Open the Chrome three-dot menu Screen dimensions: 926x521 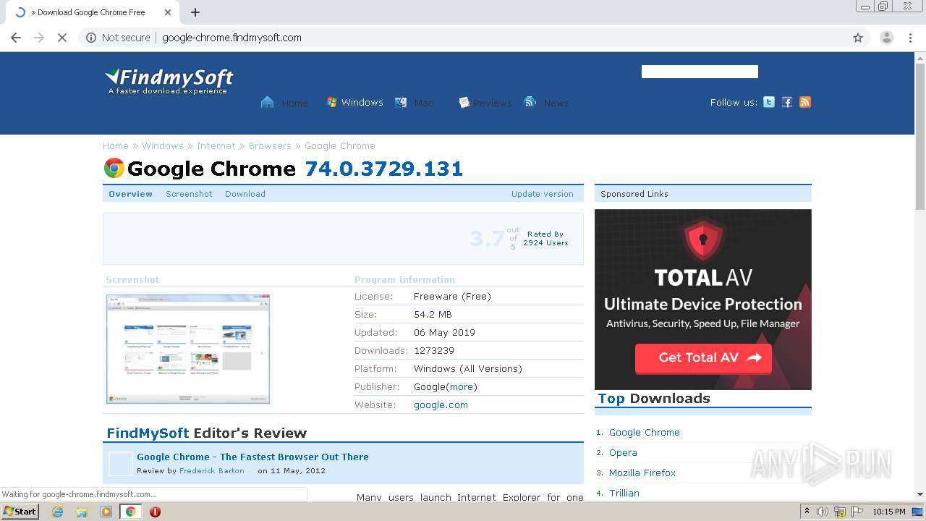click(x=910, y=38)
